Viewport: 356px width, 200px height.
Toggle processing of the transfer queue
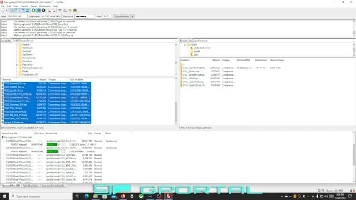pos(38,11)
